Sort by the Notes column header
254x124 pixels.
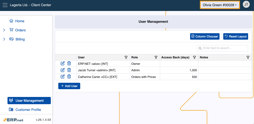204,58
